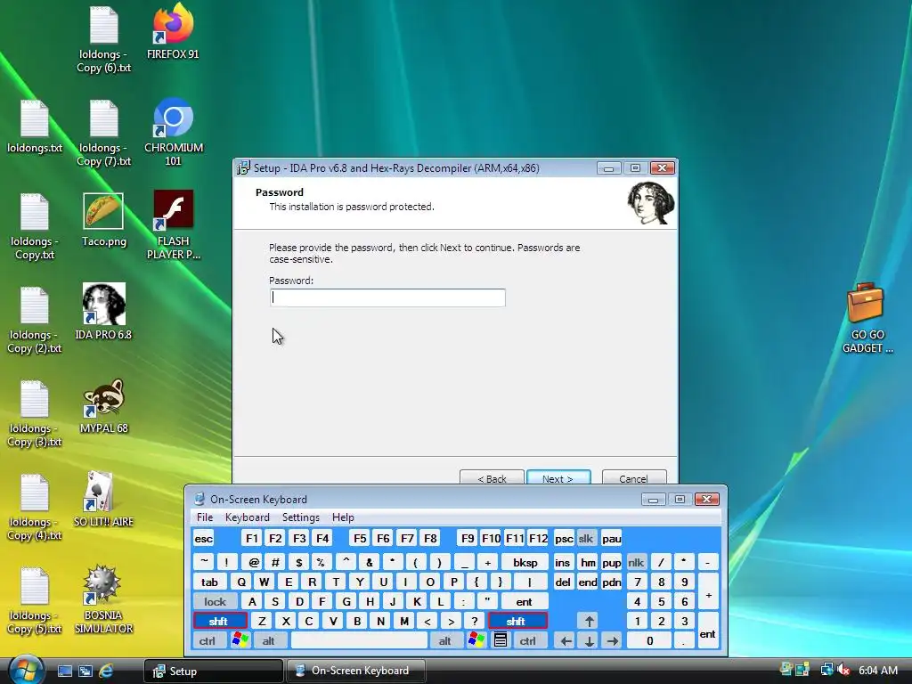Click the Next > button in Setup

pyautogui.click(x=558, y=477)
